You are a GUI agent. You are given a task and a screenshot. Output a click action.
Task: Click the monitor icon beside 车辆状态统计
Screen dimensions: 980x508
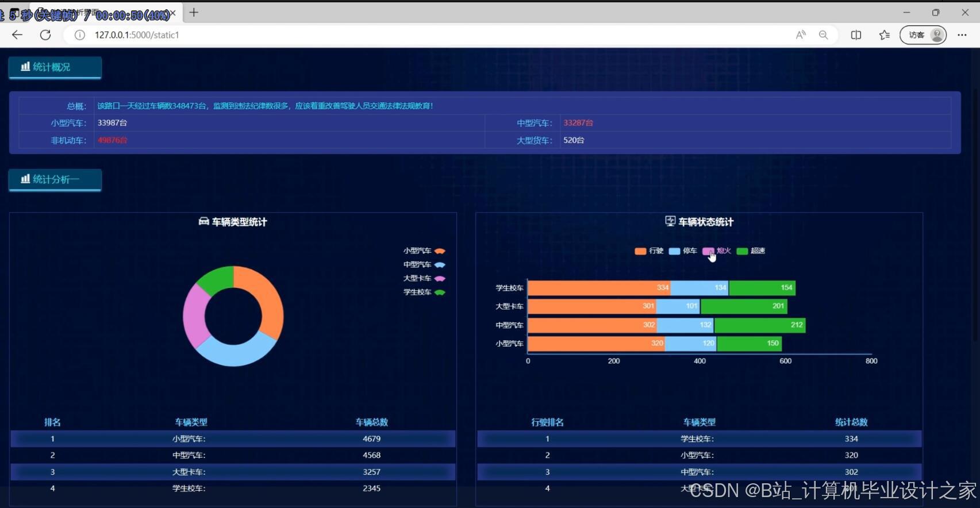click(x=670, y=221)
